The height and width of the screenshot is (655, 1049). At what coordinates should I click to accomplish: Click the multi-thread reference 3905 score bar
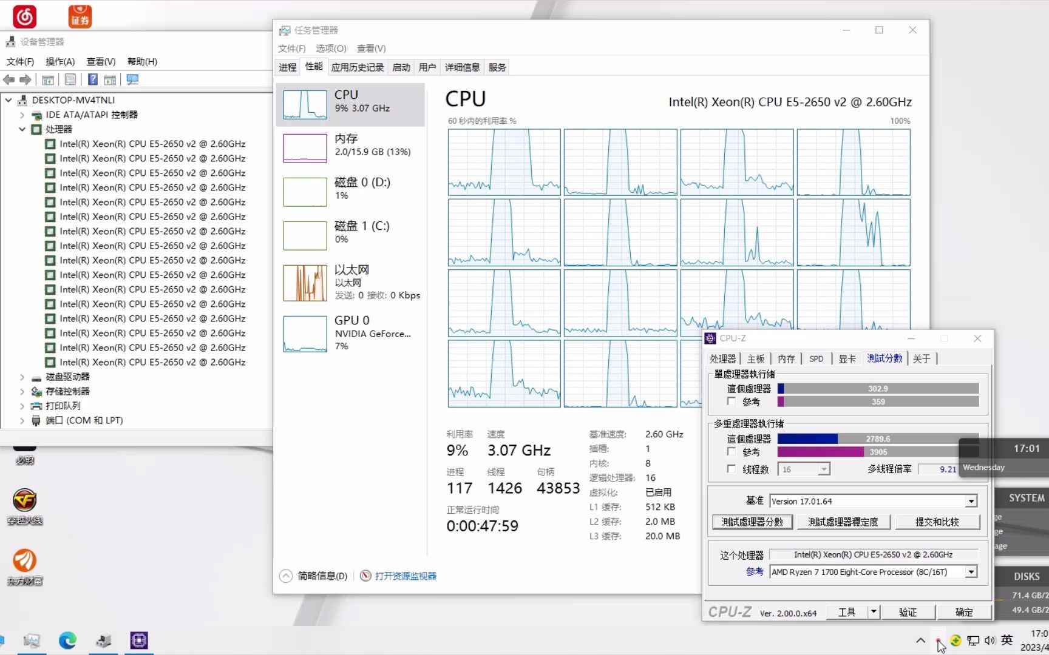[878, 452]
